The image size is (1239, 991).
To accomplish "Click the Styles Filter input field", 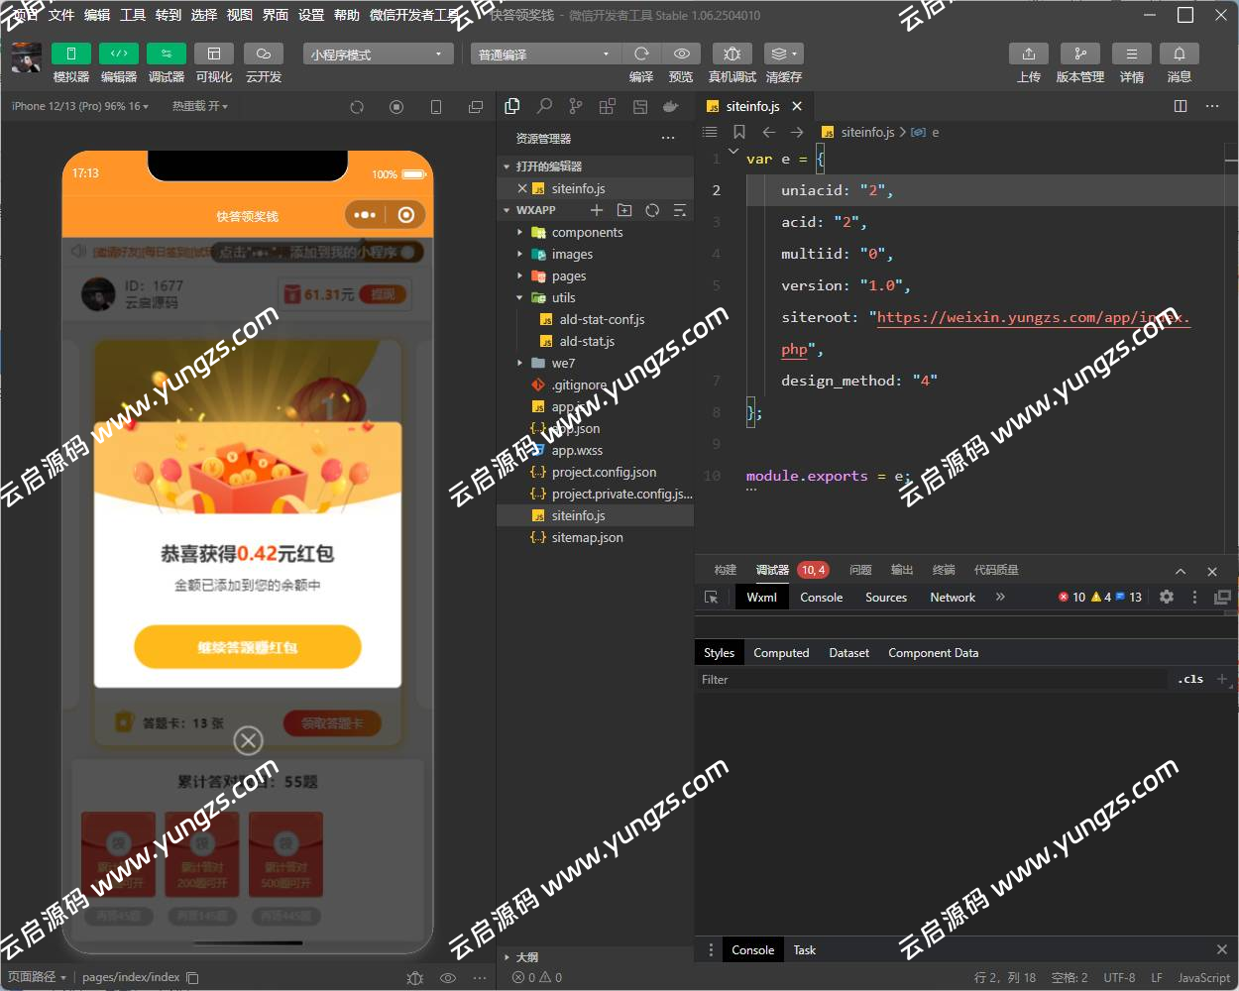I will (x=932, y=680).
